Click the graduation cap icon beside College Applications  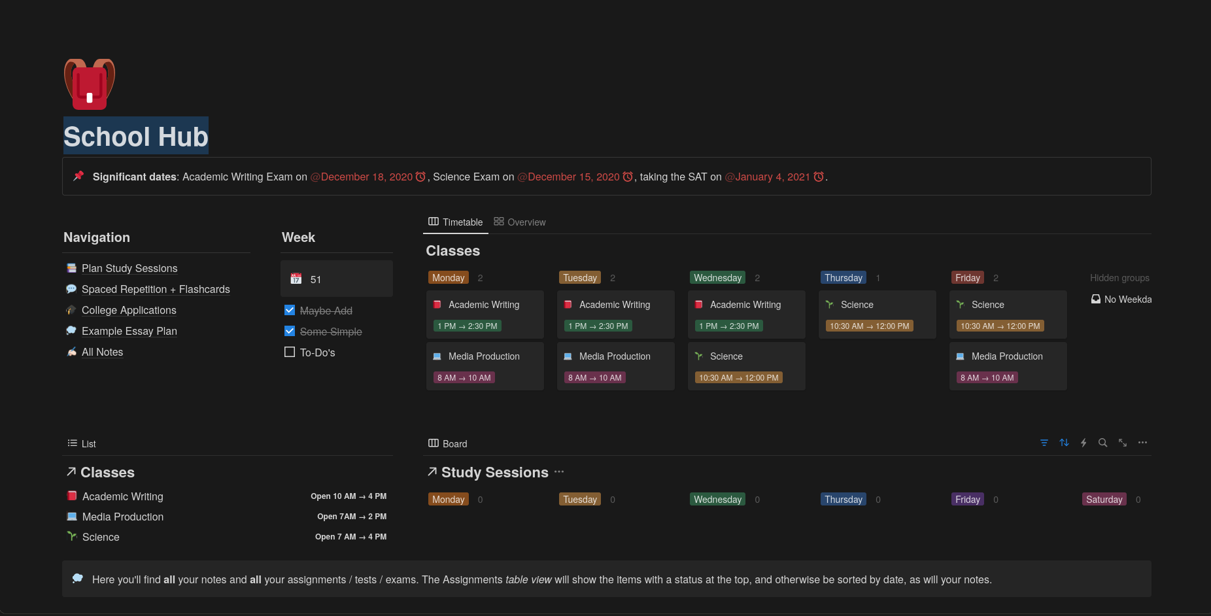point(71,310)
